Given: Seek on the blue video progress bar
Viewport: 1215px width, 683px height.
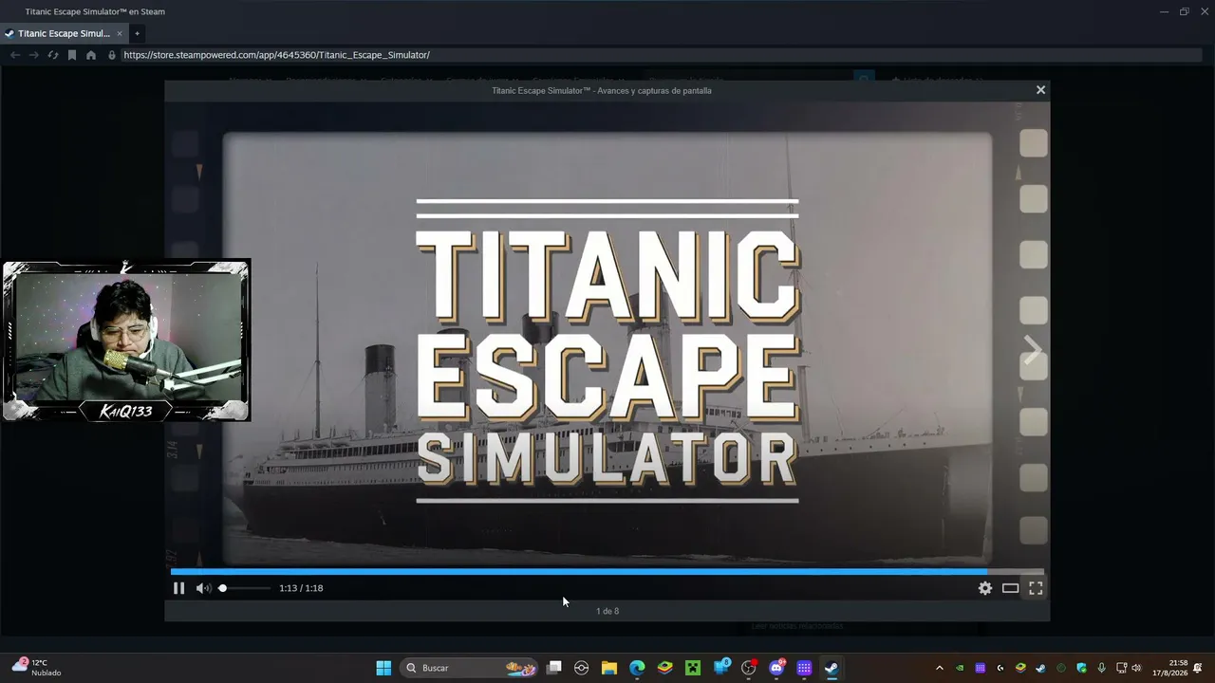Looking at the screenshot, I should coord(607,571).
